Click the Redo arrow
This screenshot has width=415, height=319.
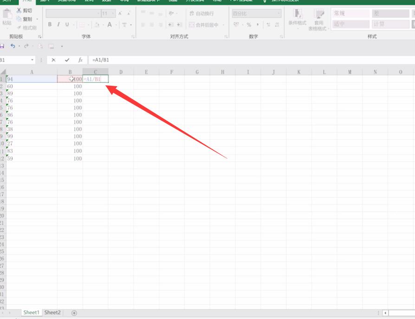point(26,46)
